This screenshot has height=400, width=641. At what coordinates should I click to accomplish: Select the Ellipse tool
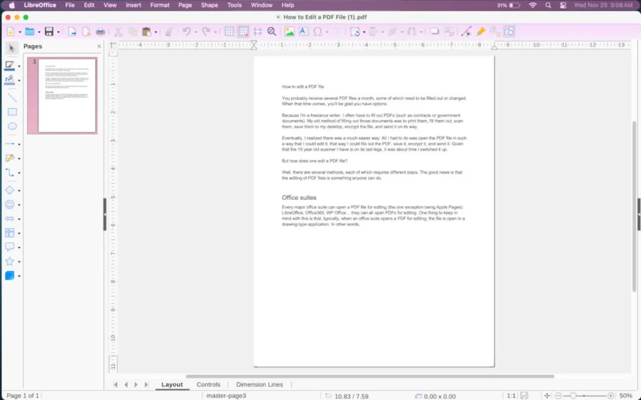[x=13, y=126]
